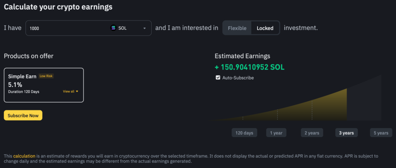The height and width of the screenshot is (168, 396).
Task: Open the calculation link in disclaimer
Action: click(24, 156)
